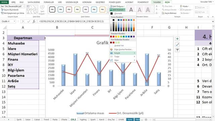Apply the green-outlined Abc shape style
The width and height of the screenshot is (215, 121).
coord(77,9)
